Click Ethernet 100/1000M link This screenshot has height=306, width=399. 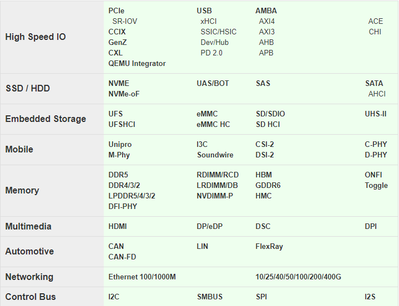tap(142, 277)
